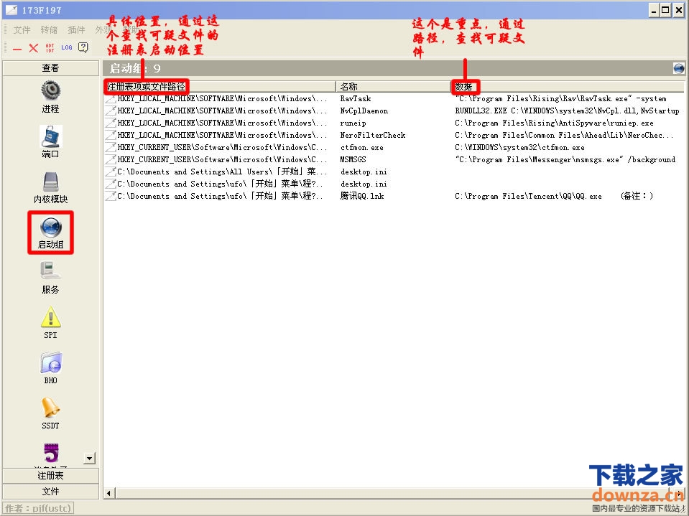The width and height of the screenshot is (689, 516).
Task: Open the BHO sidebar icon
Action: 50,362
